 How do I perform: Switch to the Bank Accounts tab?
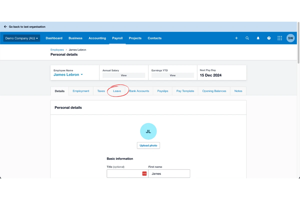click(x=139, y=91)
